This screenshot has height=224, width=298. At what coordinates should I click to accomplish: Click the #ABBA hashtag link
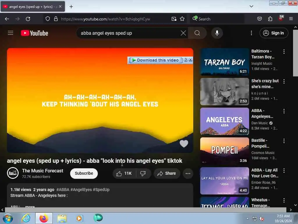pos(63,190)
